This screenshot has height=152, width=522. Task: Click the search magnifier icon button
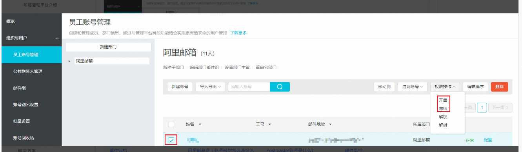pos(280,87)
